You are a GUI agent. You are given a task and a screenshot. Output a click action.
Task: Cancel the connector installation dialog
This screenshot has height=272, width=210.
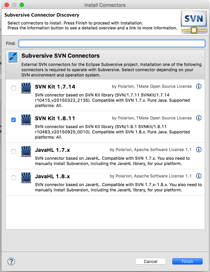click(x=150, y=262)
